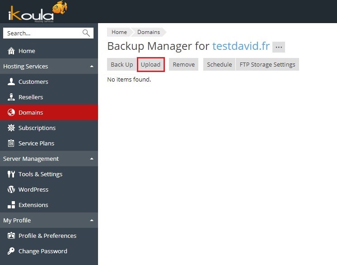337x265 pixels.
Task: Click the Upload button
Action: (x=151, y=64)
